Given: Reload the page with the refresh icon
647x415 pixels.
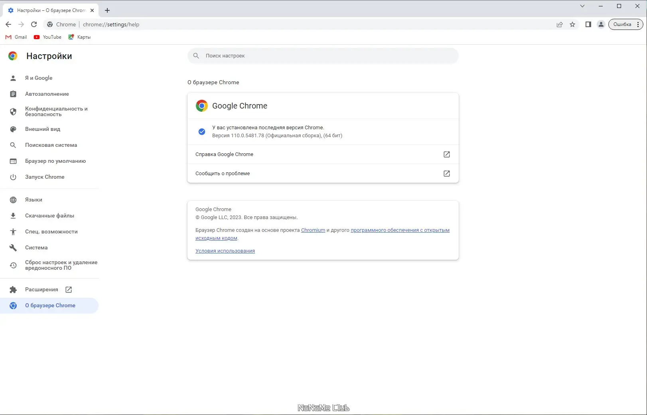Looking at the screenshot, I should 34,24.
